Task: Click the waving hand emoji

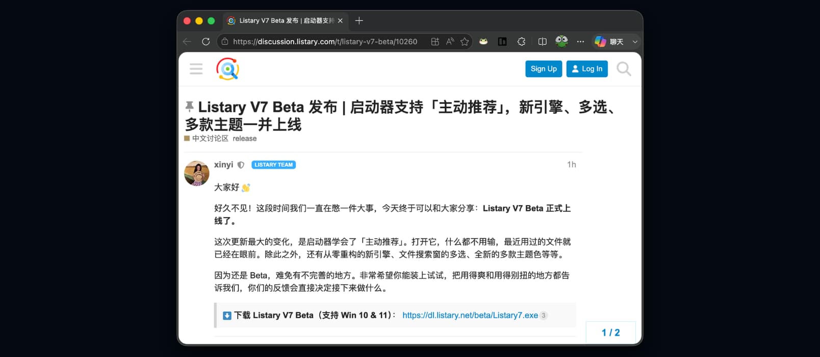Action: pyautogui.click(x=246, y=188)
